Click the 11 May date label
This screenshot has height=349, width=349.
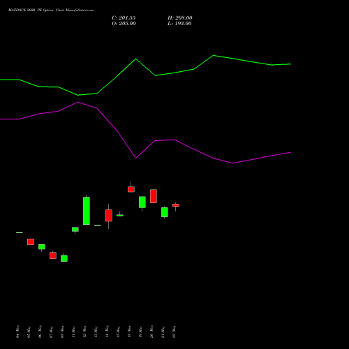[74, 332]
